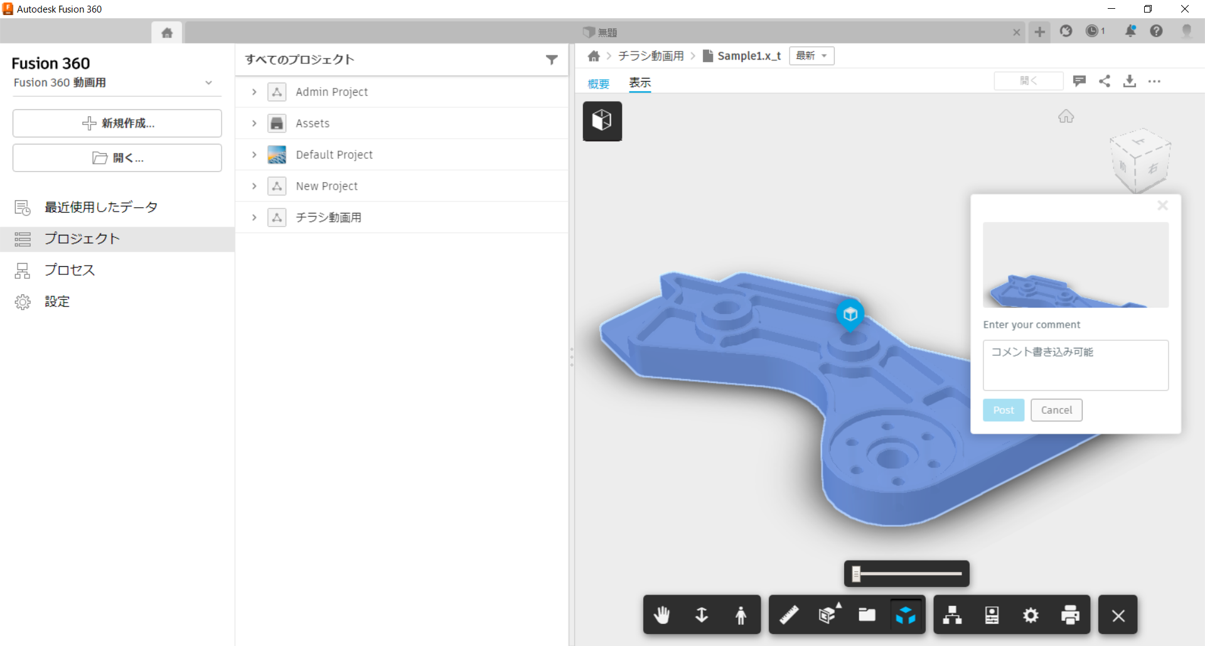Click the explode scale slider handle
This screenshot has height=646, width=1205.
856,573
